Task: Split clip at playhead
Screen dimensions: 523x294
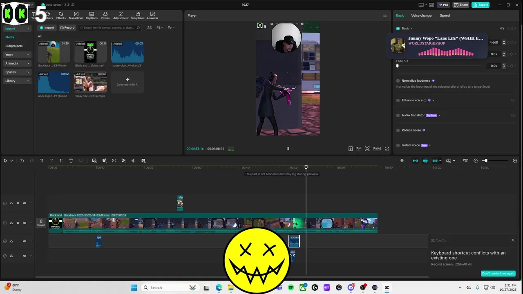Action: tap(42, 160)
